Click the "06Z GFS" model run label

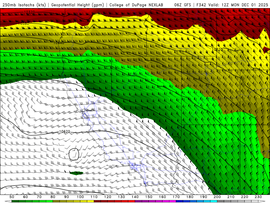[x=183, y=5]
